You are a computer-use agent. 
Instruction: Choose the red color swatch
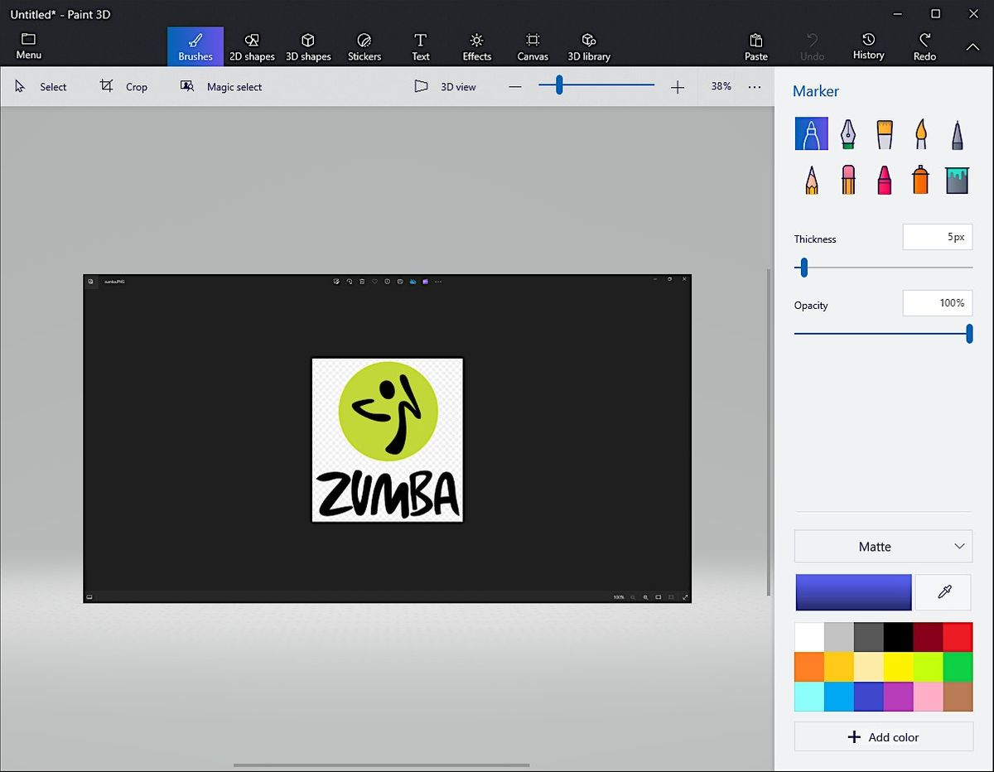coord(958,638)
